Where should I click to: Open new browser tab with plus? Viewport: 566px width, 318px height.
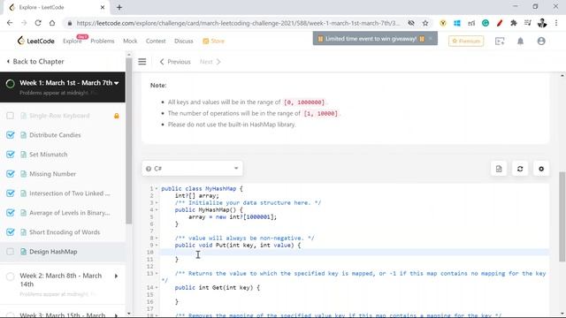point(119,7)
